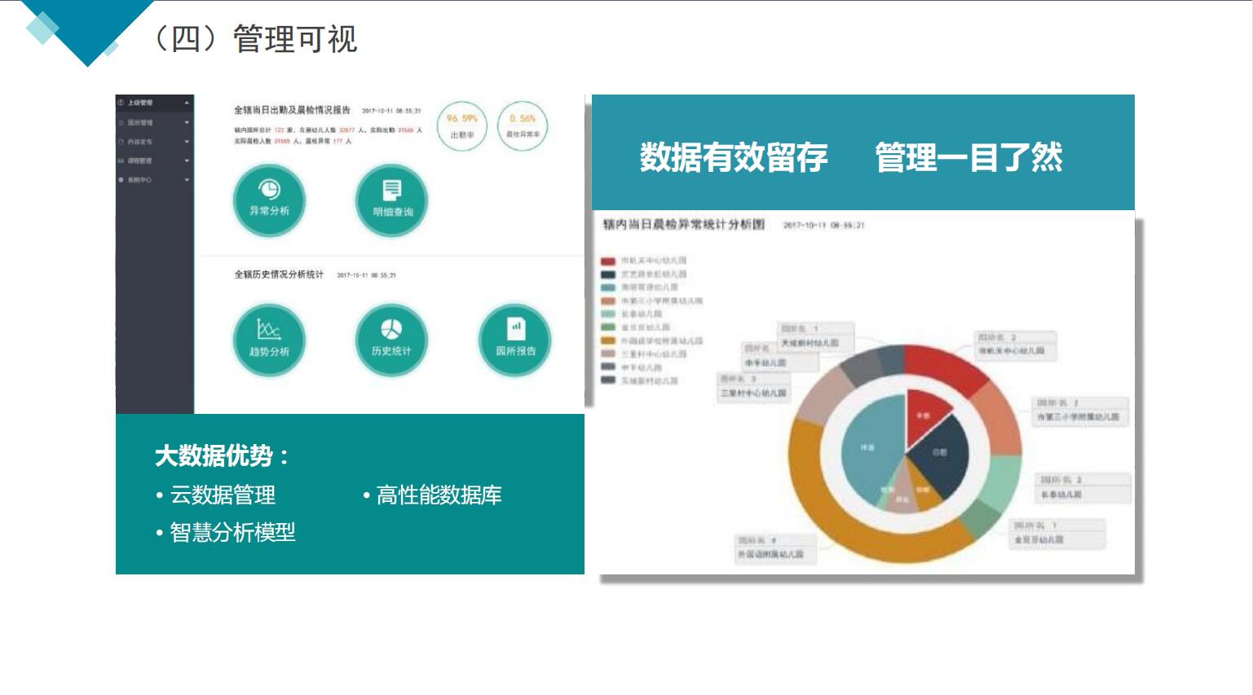Click the icon beside 系统中心 in sidebar
1253x695 pixels.
[x=121, y=180]
